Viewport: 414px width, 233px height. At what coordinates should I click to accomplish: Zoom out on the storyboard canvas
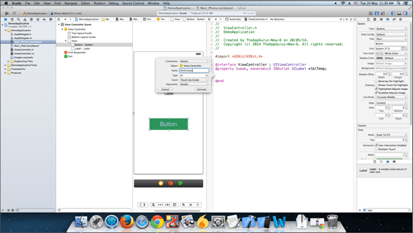coord(184,205)
